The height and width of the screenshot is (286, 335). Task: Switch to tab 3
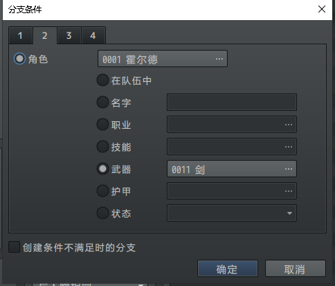(69, 35)
